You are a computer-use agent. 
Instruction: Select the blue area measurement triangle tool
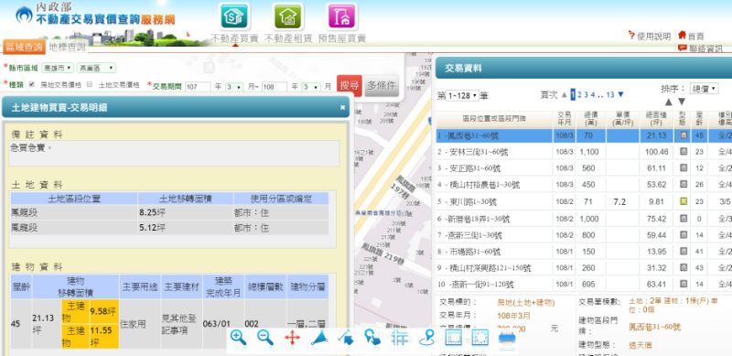coord(319,338)
